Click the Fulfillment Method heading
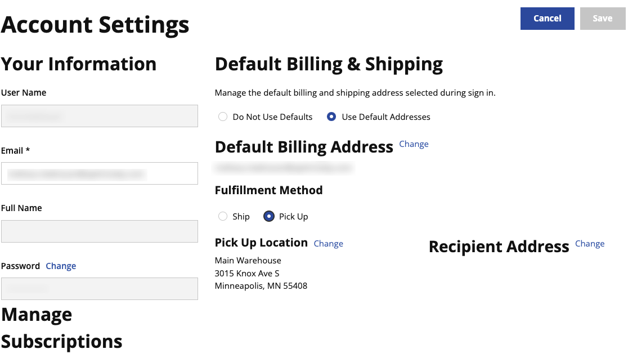The image size is (637, 358). 268,190
